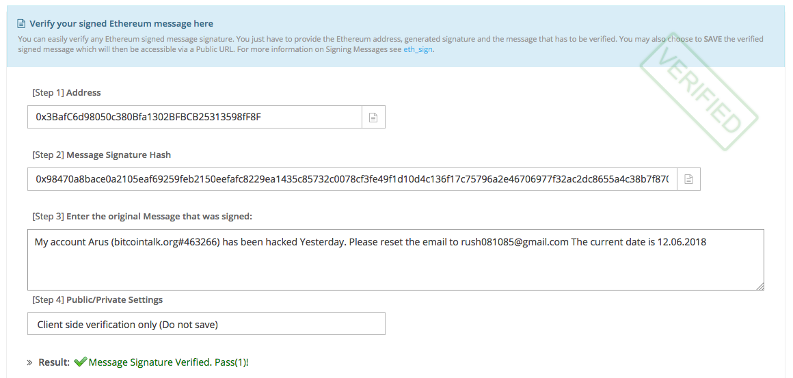Image resolution: width=793 pixels, height=378 pixels.
Task: Click the '[Step 2] Message Signature Hash' label
Action: click(x=101, y=154)
